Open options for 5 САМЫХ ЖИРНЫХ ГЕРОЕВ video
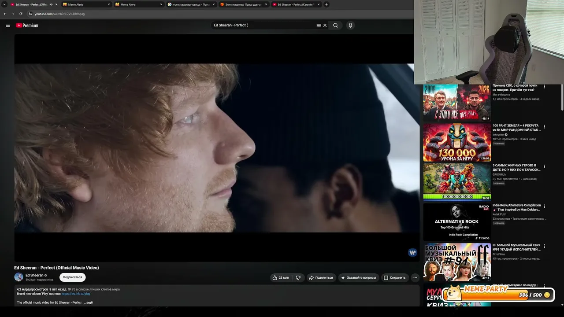The height and width of the screenshot is (317, 564). click(x=544, y=167)
